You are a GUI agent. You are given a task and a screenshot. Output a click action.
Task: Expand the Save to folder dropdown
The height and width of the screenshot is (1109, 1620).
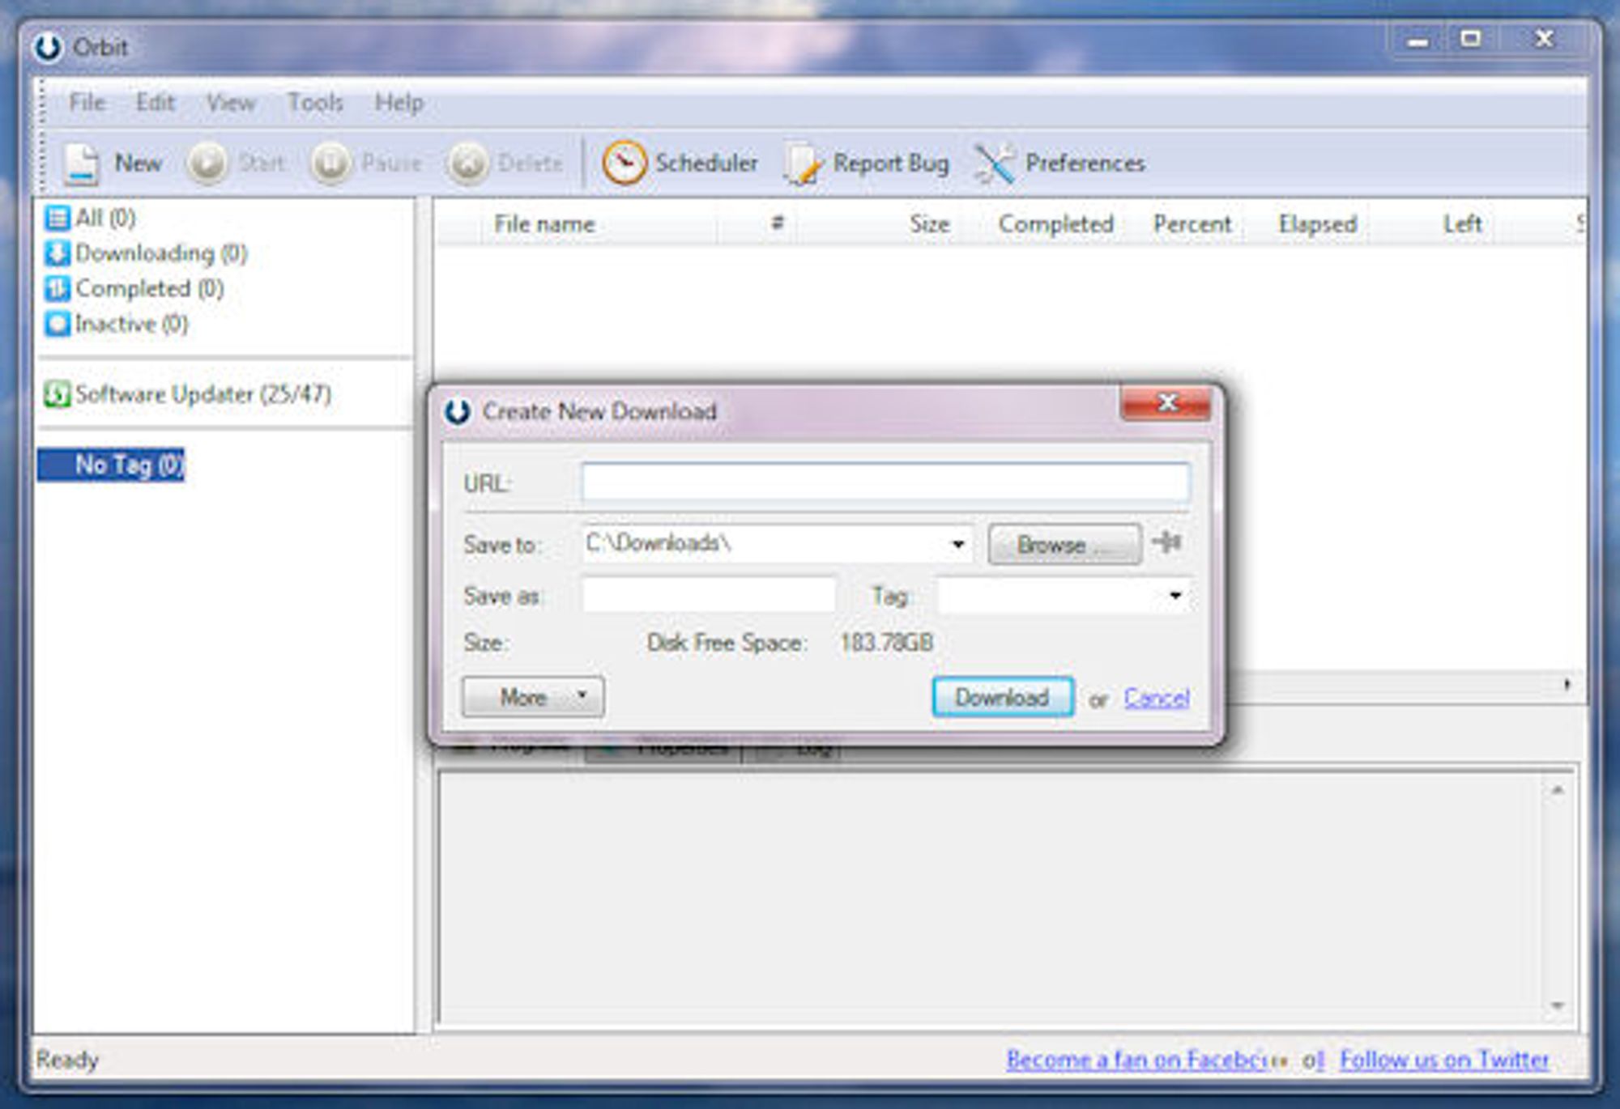coord(958,544)
